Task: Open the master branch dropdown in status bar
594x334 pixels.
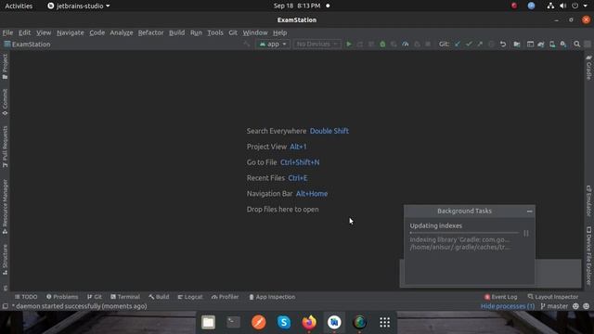Action: coord(554,306)
